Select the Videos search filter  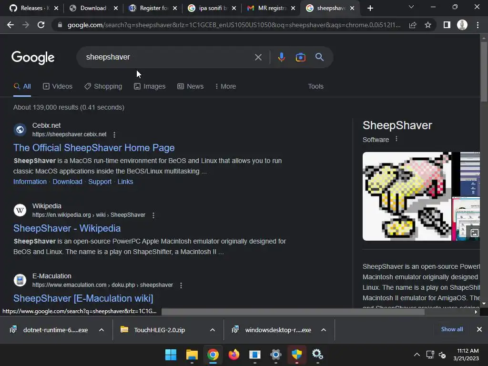point(58,87)
